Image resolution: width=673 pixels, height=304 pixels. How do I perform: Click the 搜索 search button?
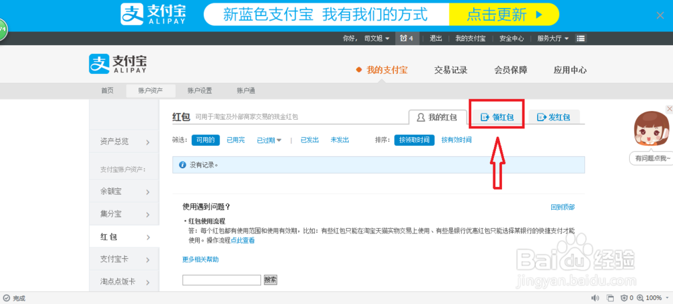[x=271, y=280]
